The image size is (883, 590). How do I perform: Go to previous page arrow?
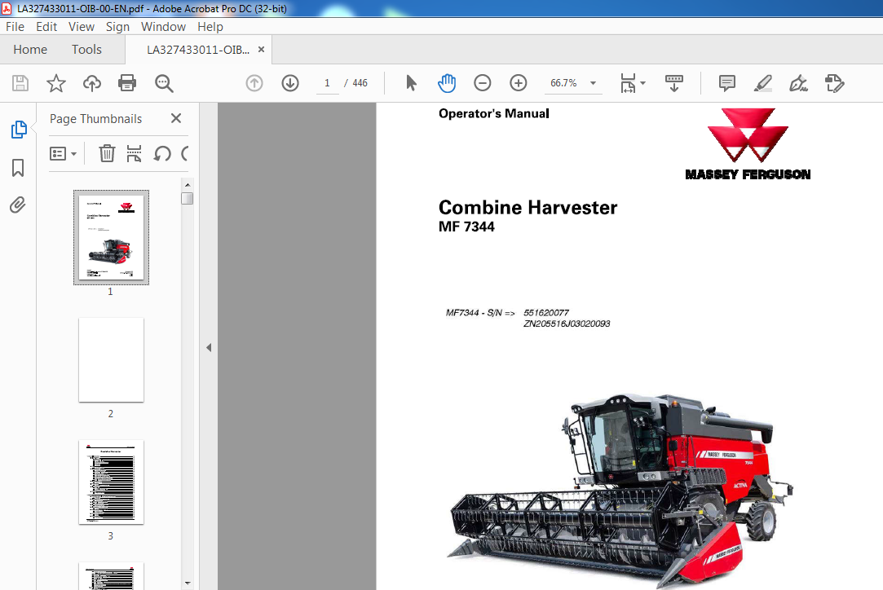click(254, 83)
